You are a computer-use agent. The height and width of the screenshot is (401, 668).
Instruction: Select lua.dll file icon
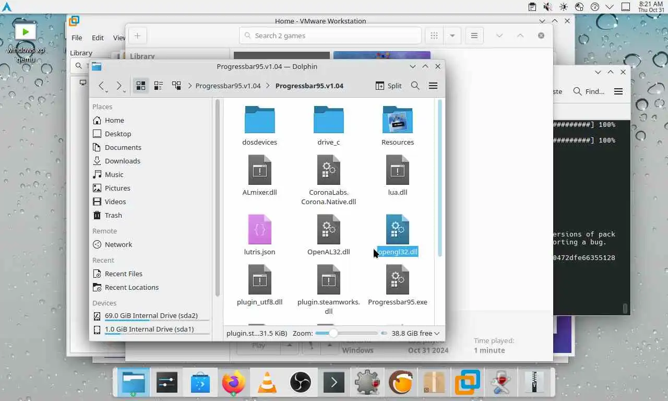[398, 170]
